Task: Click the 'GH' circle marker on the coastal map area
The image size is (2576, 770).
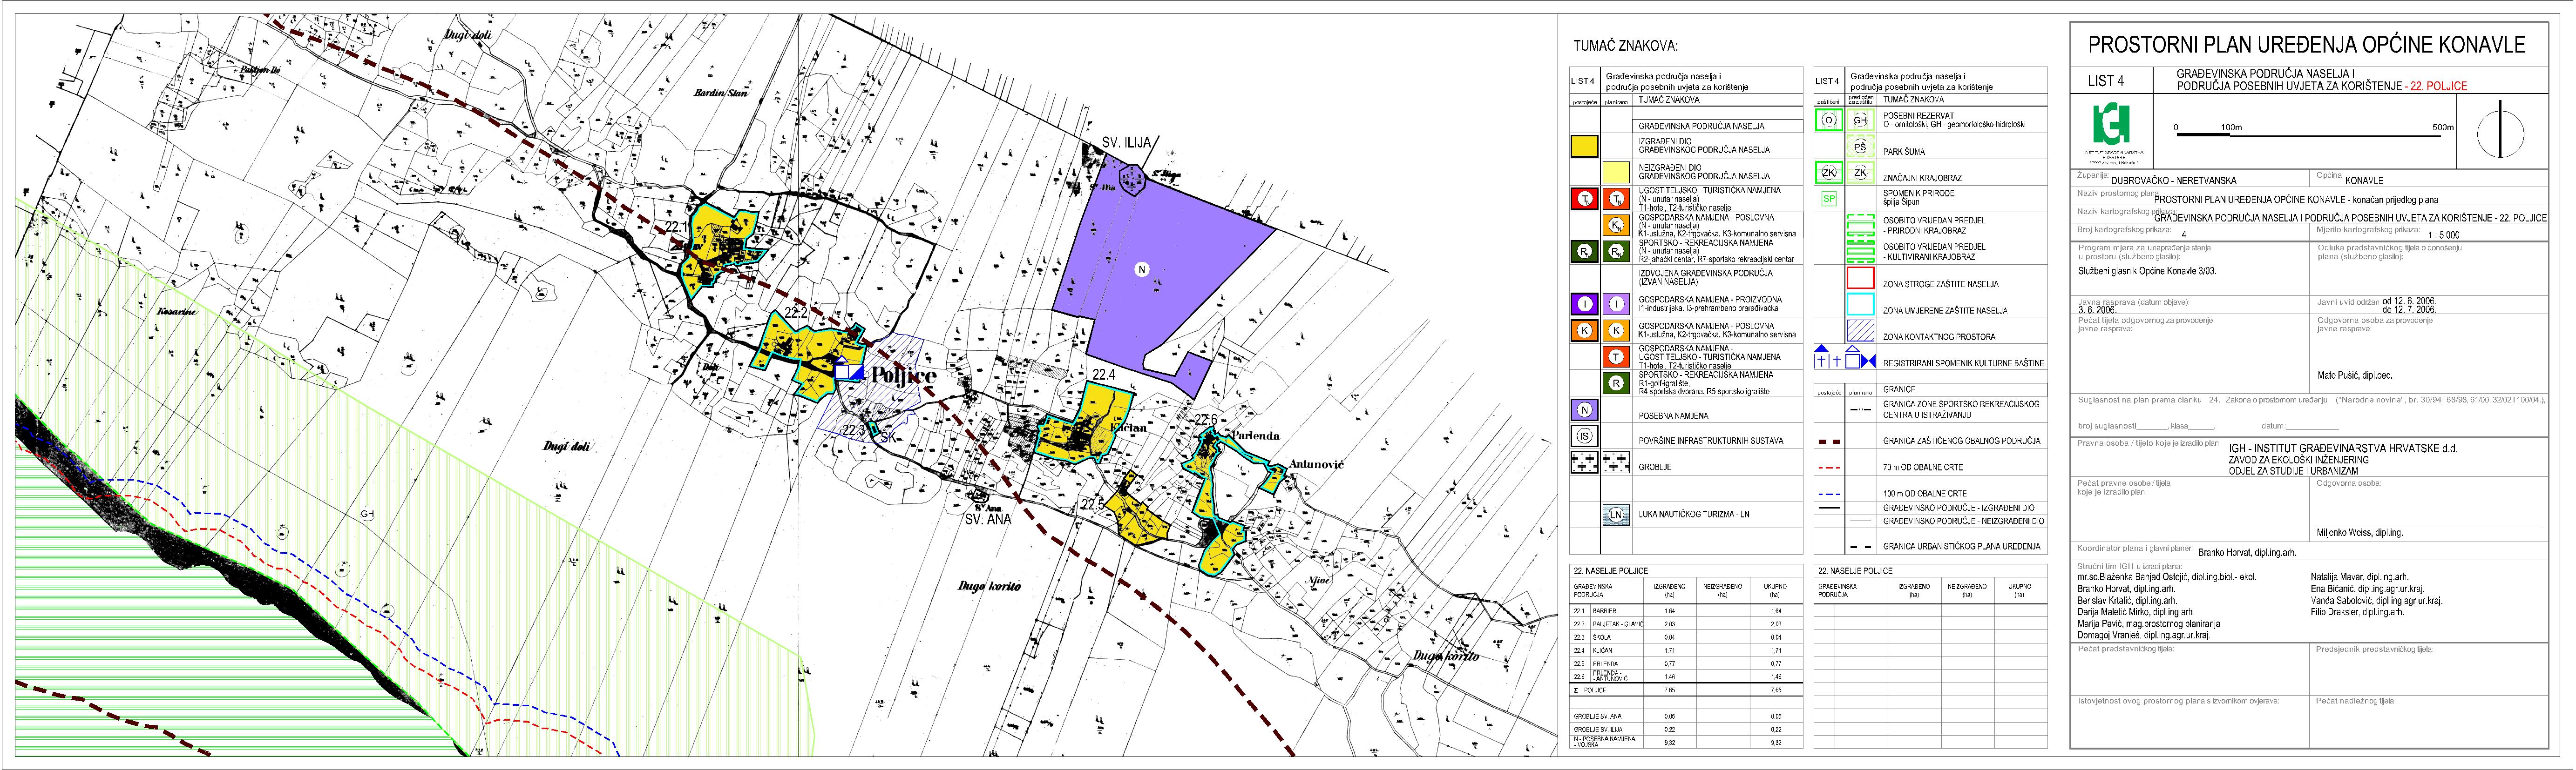Action: (367, 513)
